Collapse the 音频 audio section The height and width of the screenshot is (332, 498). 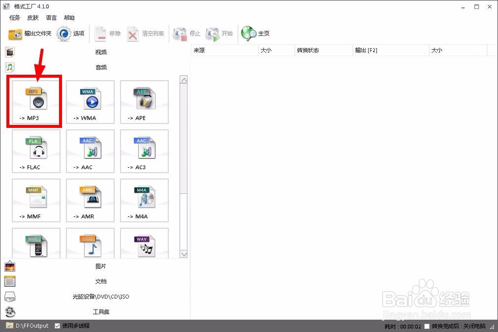[x=101, y=67]
